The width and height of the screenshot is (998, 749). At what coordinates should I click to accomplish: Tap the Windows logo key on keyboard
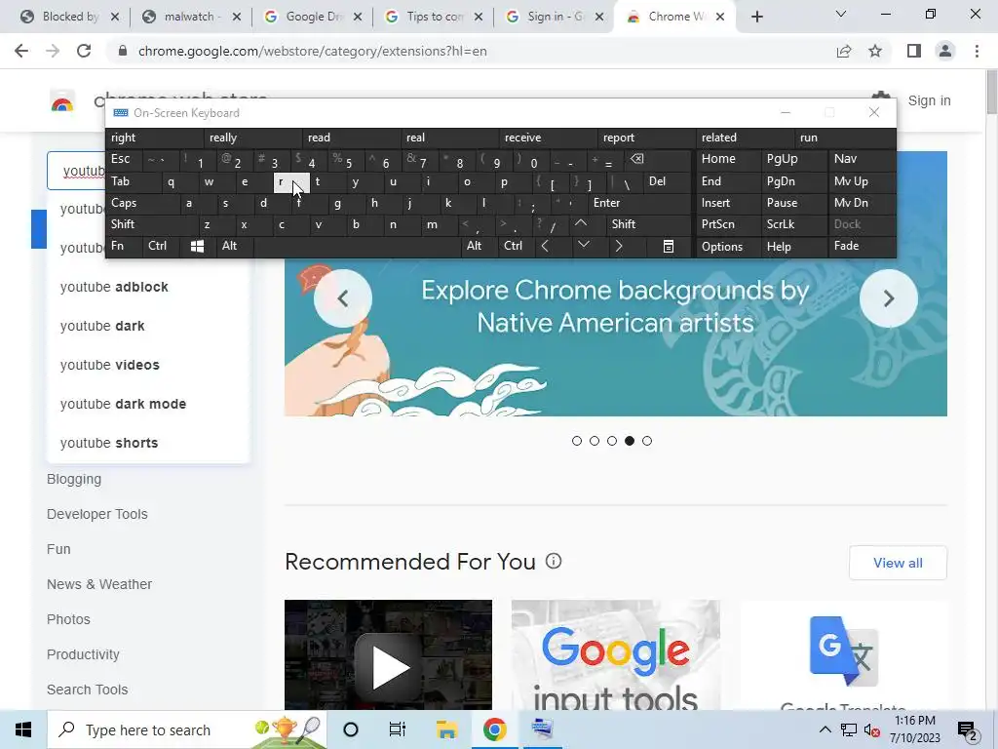pyautogui.click(x=197, y=247)
